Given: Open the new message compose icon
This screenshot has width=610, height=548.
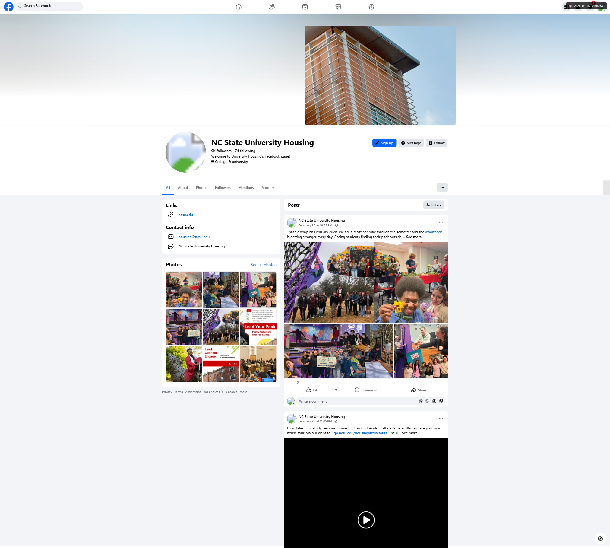Looking at the screenshot, I should click(x=600, y=538).
